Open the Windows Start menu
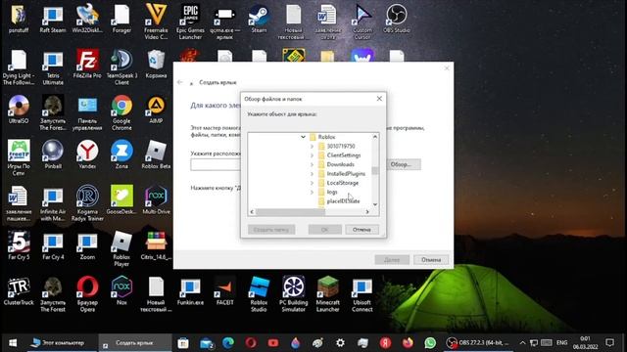The width and height of the screenshot is (627, 352). coord(13,343)
